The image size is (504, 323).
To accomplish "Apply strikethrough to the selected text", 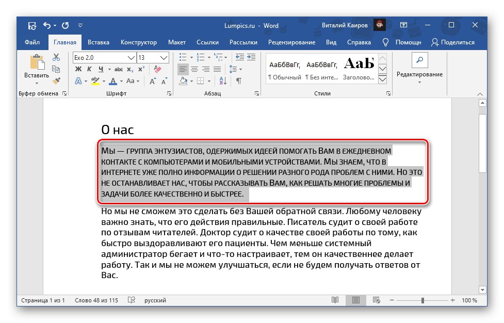I will point(118,69).
